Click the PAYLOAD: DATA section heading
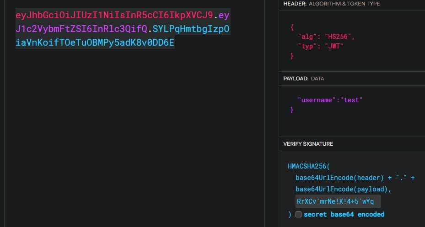Image resolution: width=425 pixels, height=227 pixels. click(304, 79)
